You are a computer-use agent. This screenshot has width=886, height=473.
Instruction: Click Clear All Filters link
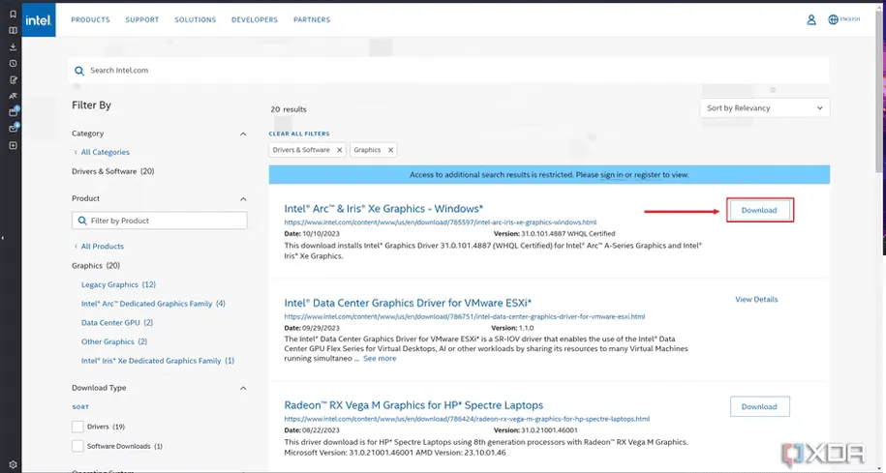point(299,133)
